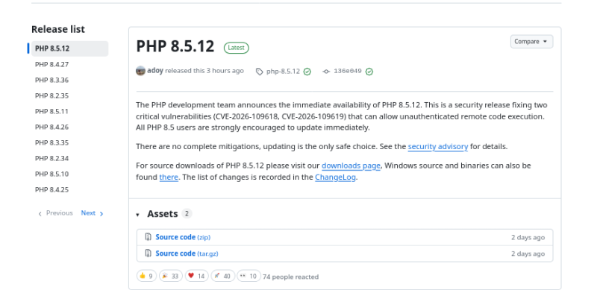Viewport: 597px width, 305px height.
Task: Select PHP 8.3.35 in release list
Action: (51, 142)
